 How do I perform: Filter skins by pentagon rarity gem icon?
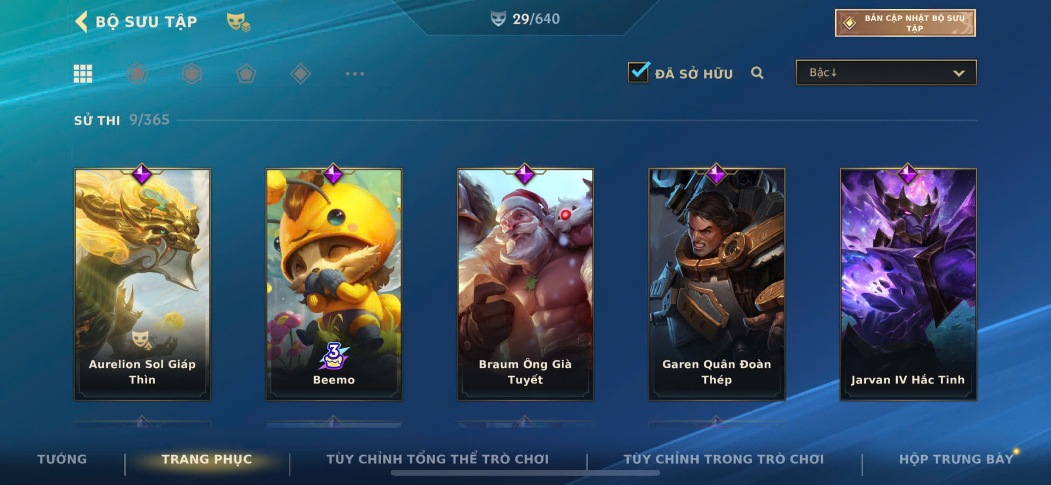[246, 74]
